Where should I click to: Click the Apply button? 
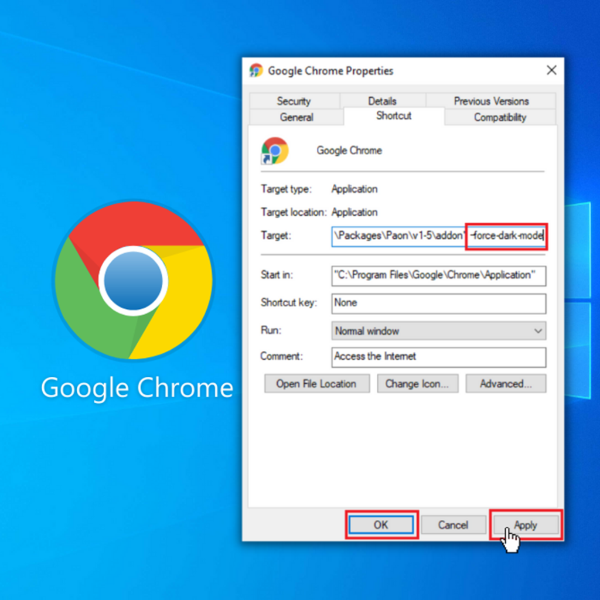click(526, 524)
